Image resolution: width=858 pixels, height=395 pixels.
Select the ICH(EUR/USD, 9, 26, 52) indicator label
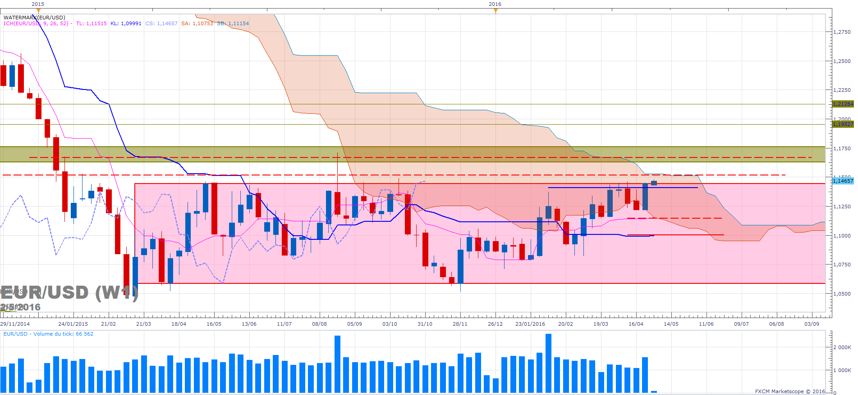36,23
